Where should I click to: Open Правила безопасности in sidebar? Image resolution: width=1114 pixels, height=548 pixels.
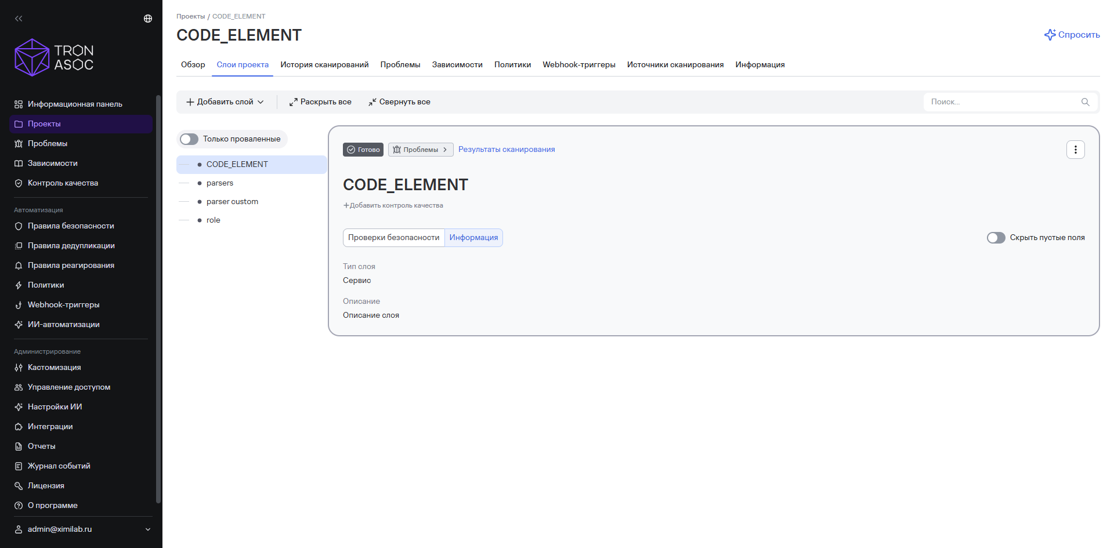[x=81, y=226]
